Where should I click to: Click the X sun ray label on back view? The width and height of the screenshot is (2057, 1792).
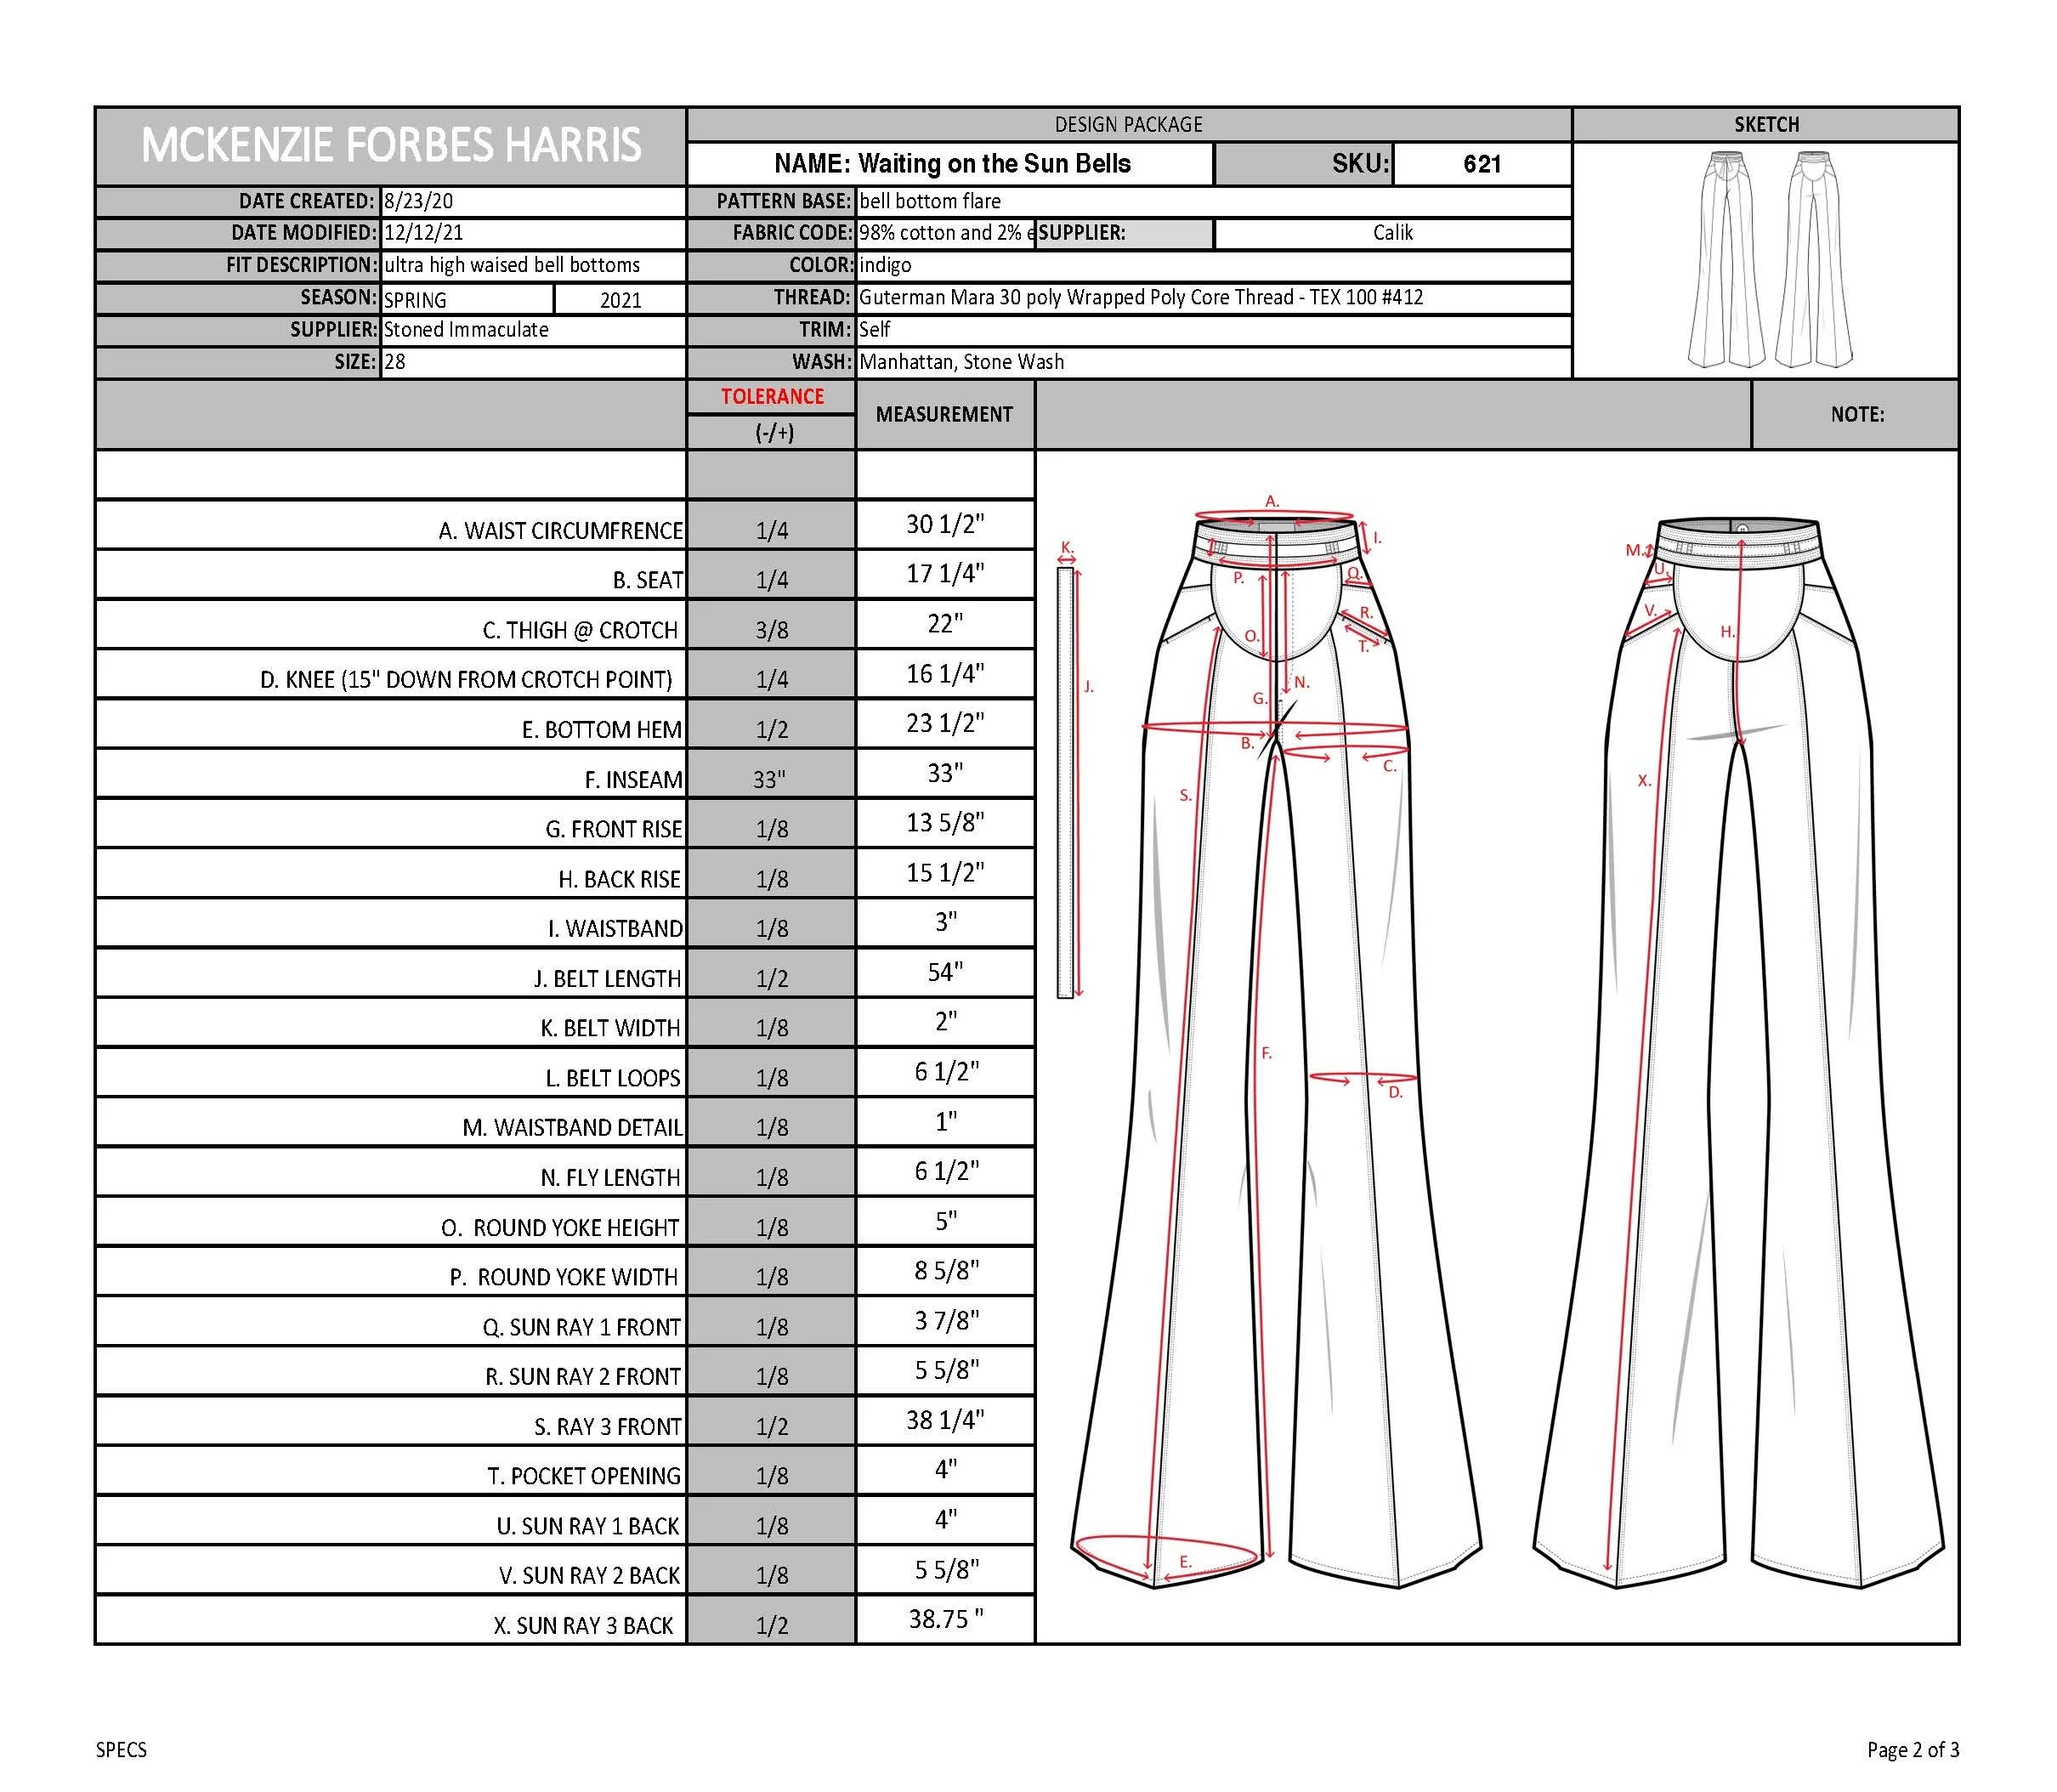tap(1644, 781)
